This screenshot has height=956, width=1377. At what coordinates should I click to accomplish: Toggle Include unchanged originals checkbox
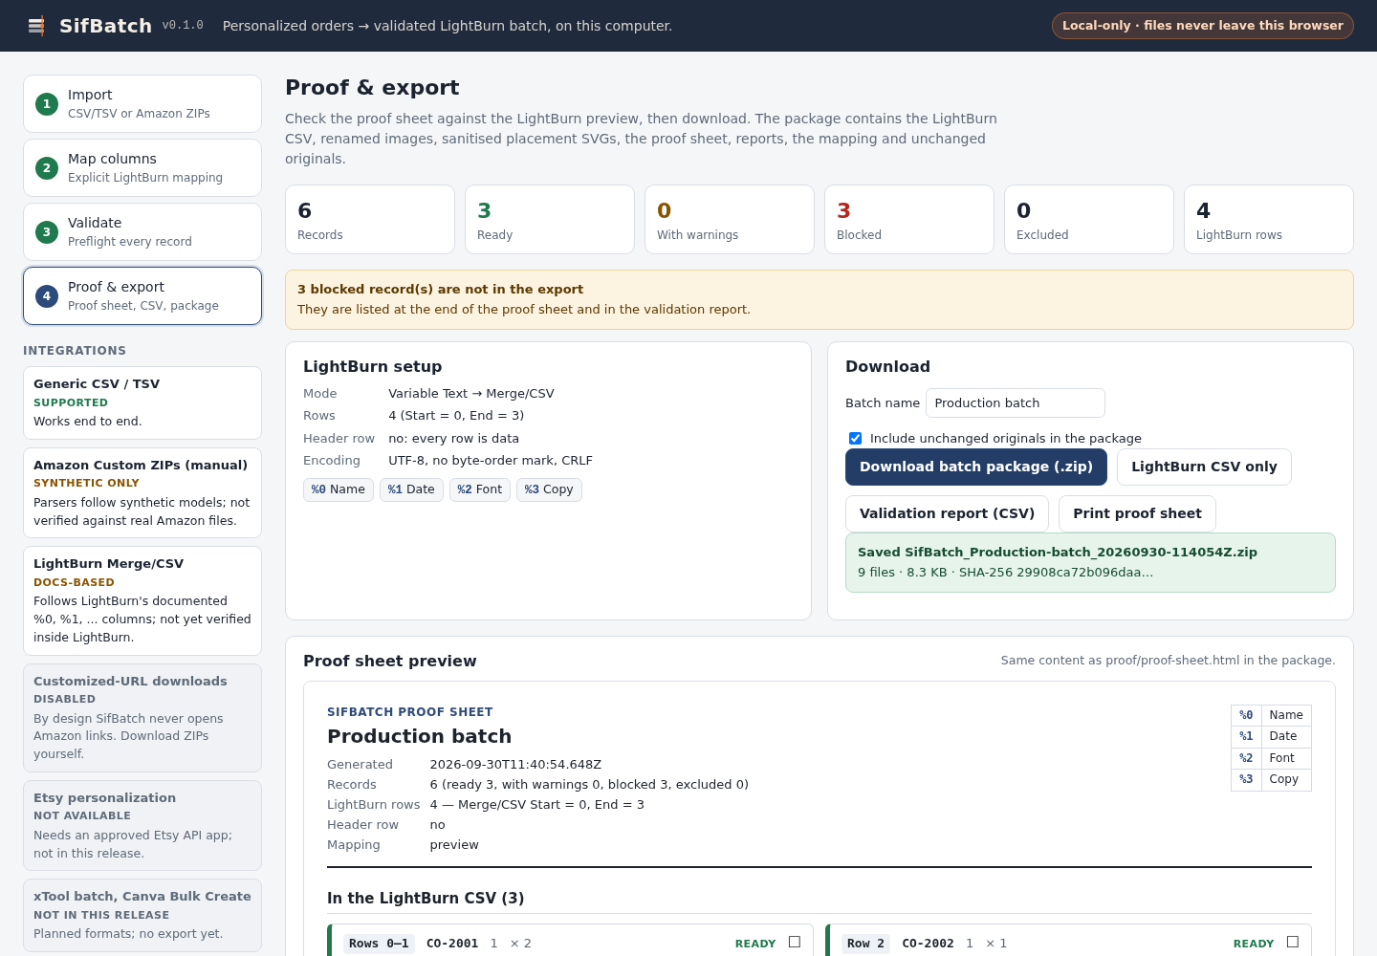[855, 438]
